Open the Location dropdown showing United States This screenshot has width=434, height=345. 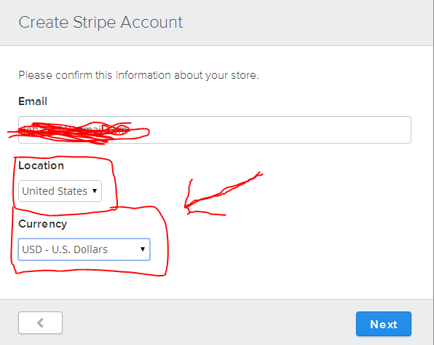(60, 191)
